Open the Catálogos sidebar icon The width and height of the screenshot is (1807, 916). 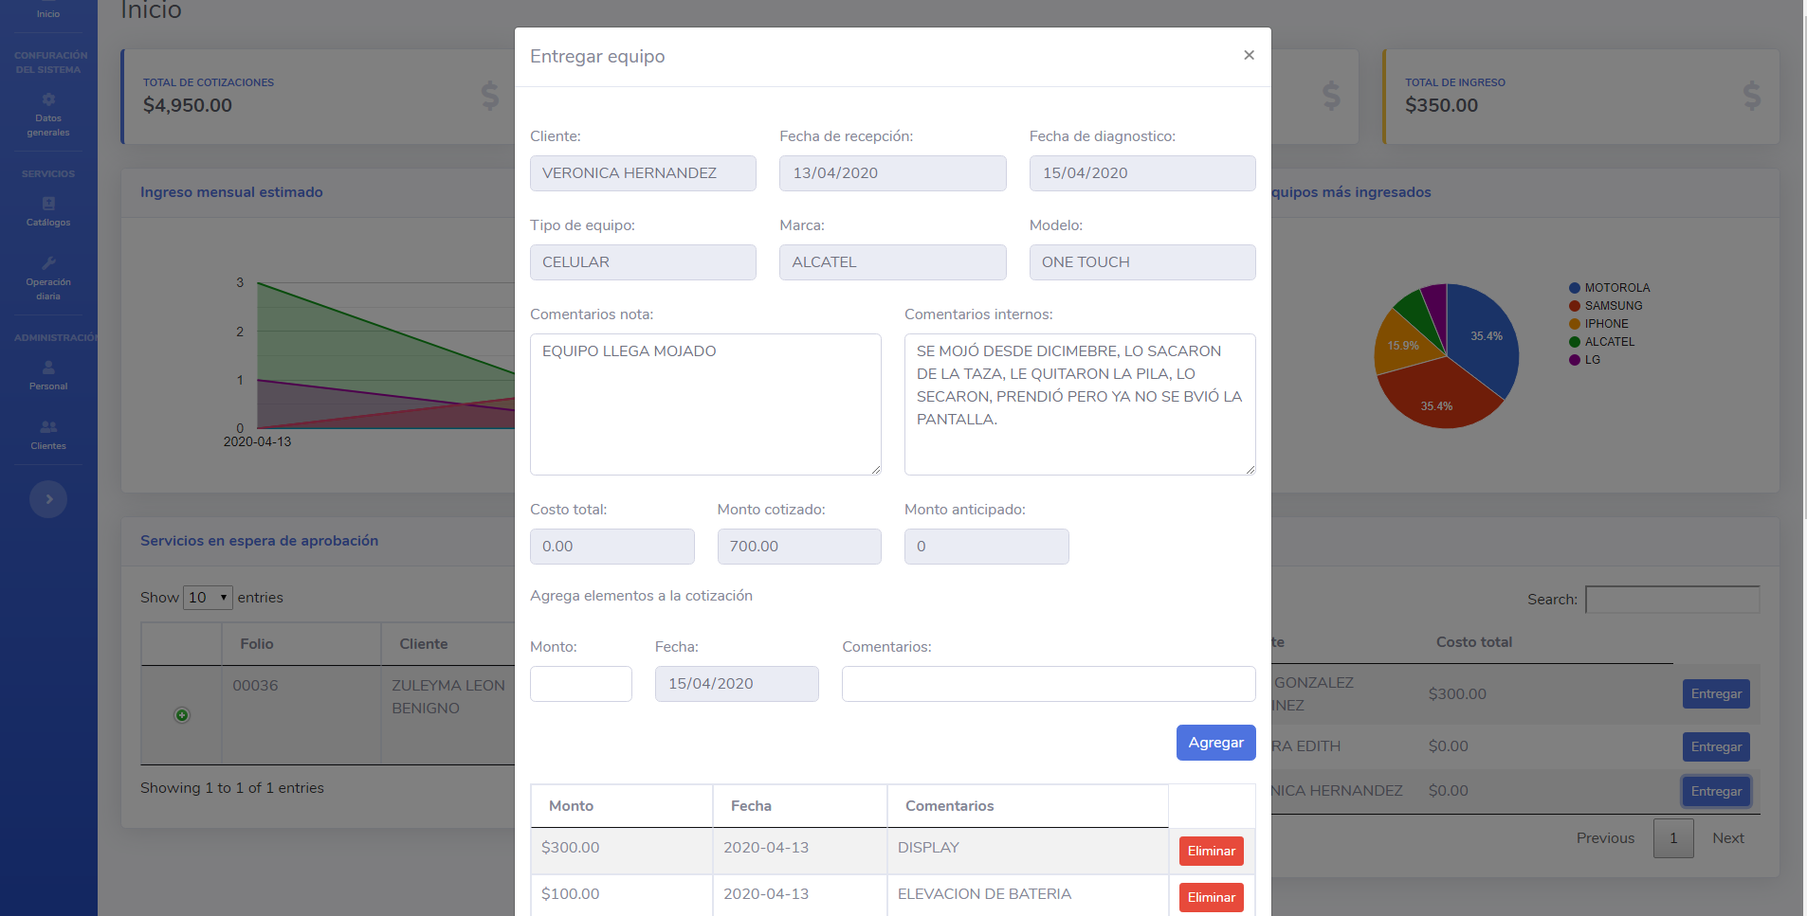coord(48,204)
